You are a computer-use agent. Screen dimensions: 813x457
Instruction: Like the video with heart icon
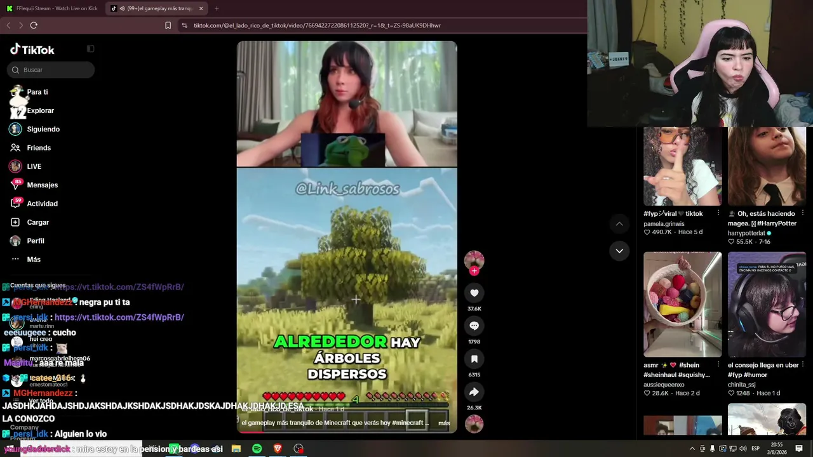[474, 293]
